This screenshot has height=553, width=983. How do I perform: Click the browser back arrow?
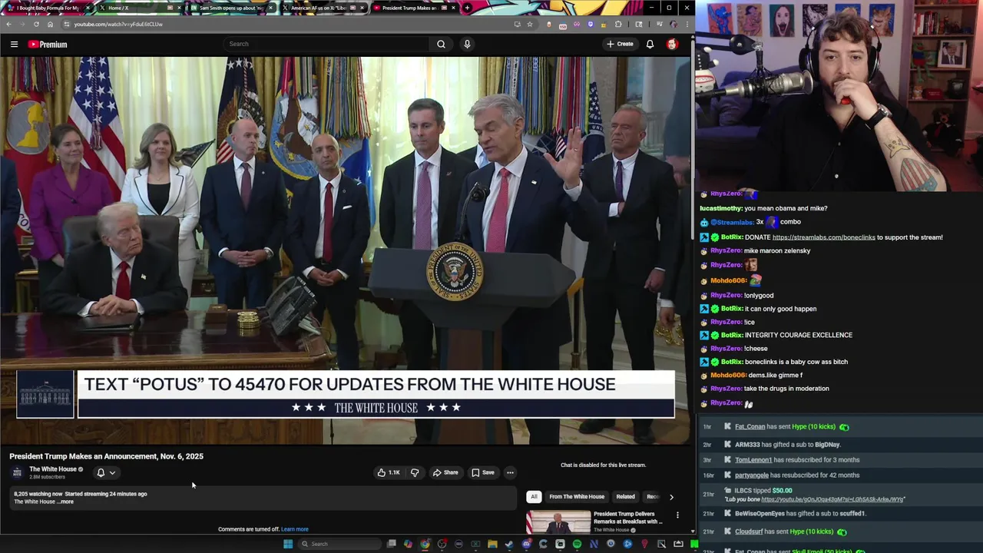[x=8, y=24]
